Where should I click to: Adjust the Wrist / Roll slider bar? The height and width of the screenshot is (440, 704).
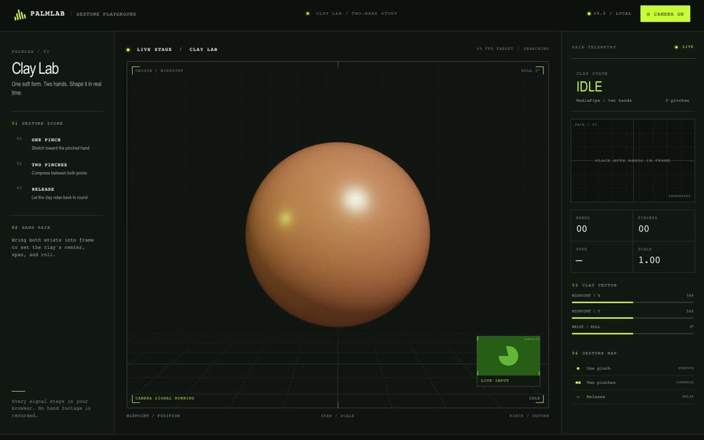(x=632, y=333)
